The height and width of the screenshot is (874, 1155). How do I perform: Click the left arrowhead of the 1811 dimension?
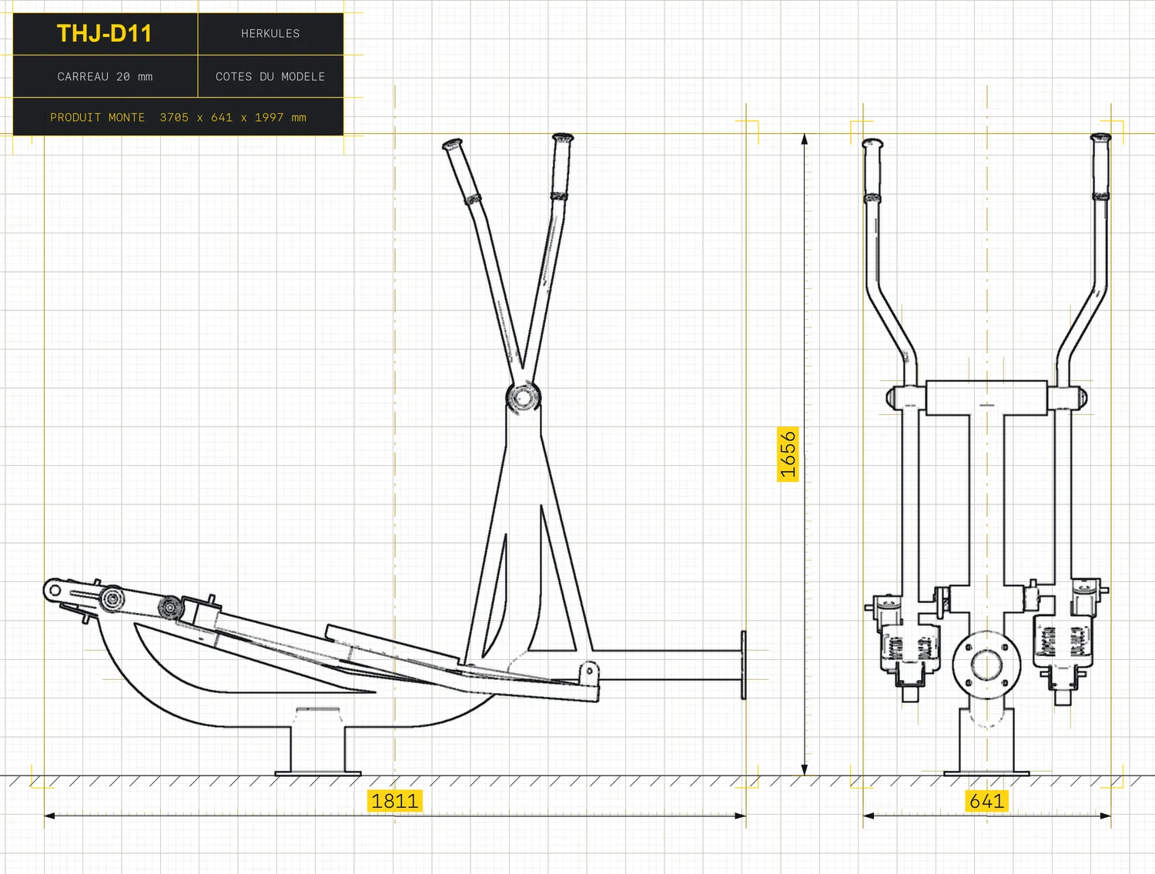point(49,815)
